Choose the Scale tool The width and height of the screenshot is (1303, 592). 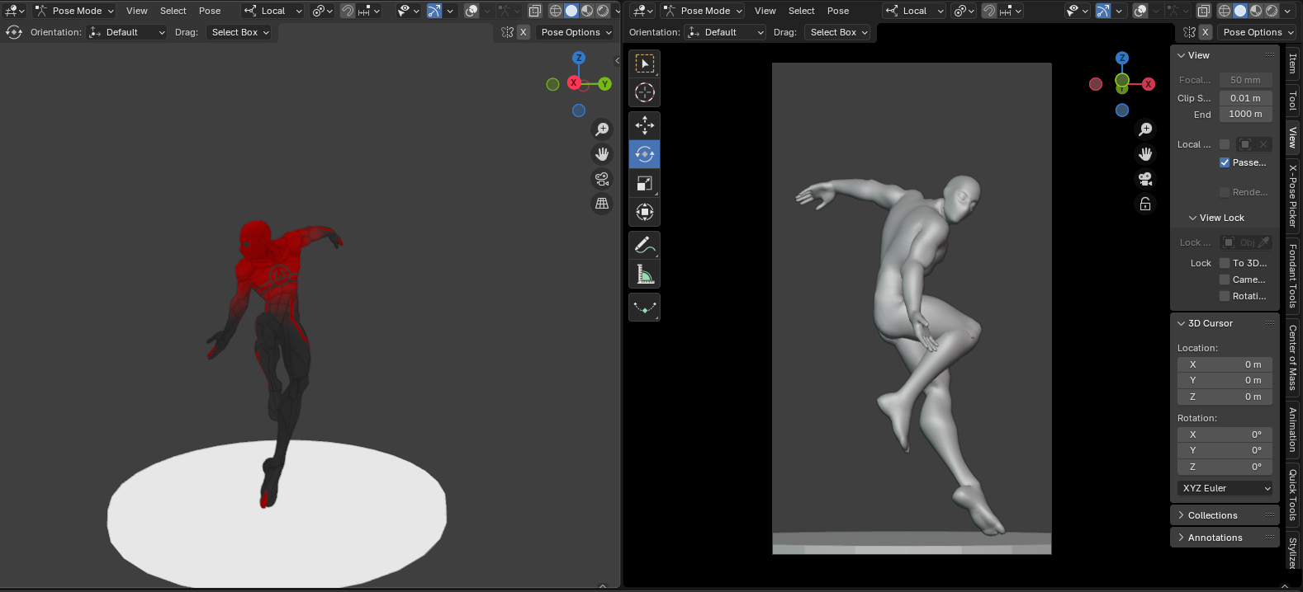pos(644,183)
